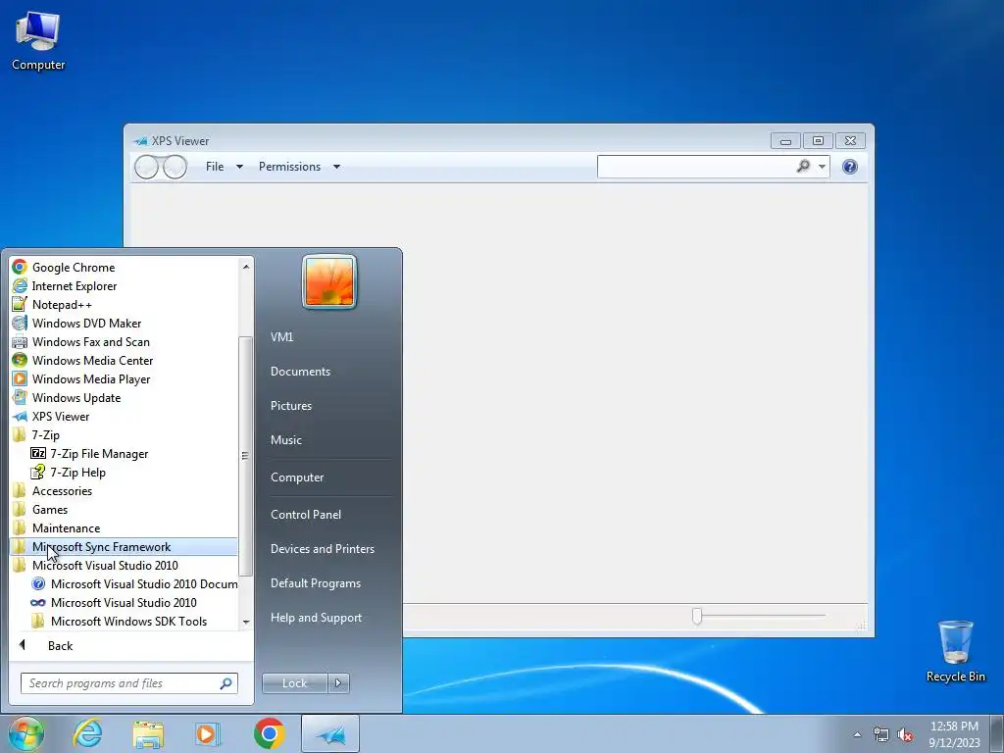Open Default Programs

316,583
